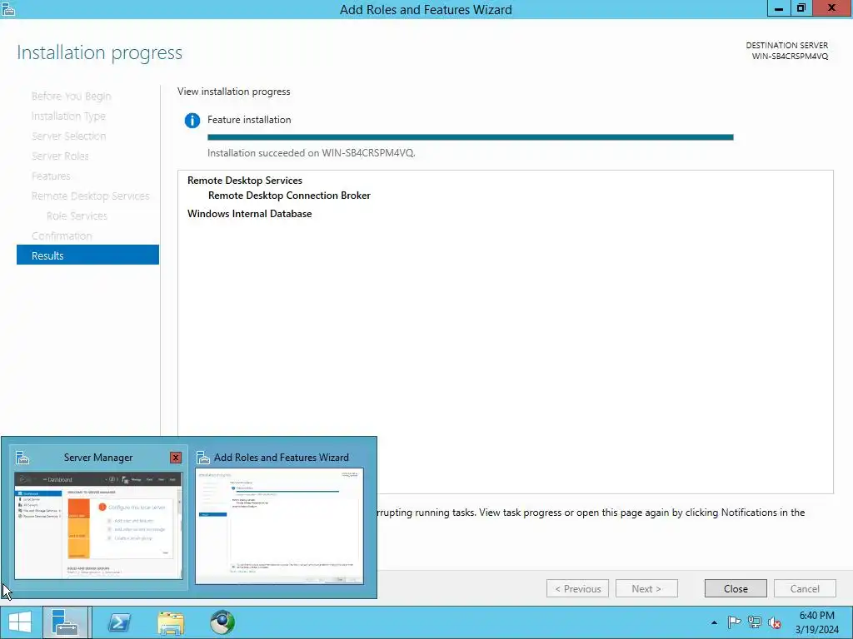This screenshot has width=853, height=639.
Task: Click the Close button in wizard
Action: [x=736, y=589]
